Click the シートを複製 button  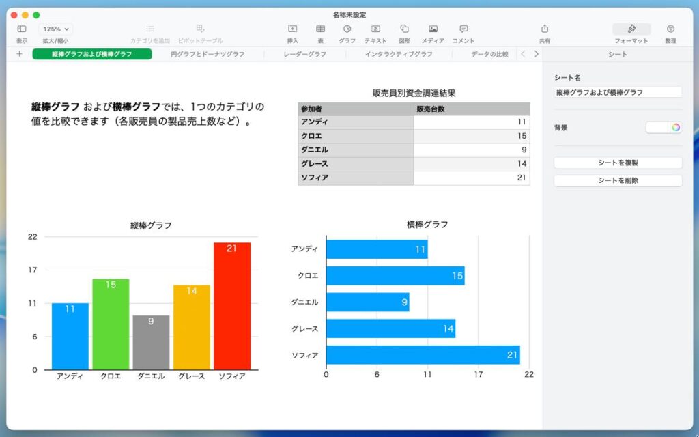click(618, 163)
